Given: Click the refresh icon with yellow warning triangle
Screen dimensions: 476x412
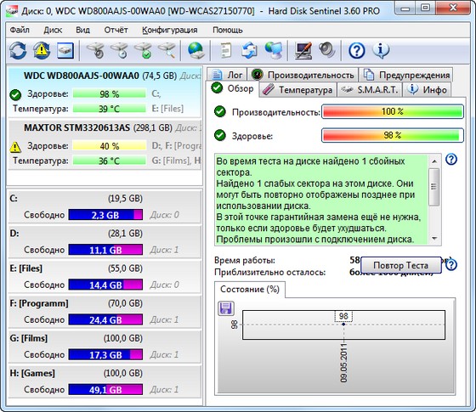Looking at the screenshot, I should (42, 50).
